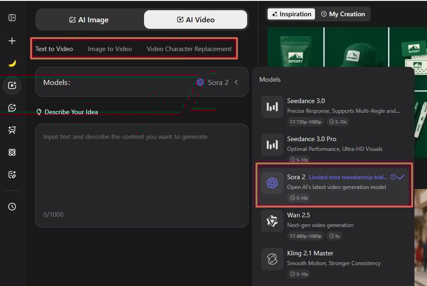Image resolution: width=427 pixels, height=286 pixels.
Task: Click the AI edit note sidebar icon
Action: (x=12, y=175)
